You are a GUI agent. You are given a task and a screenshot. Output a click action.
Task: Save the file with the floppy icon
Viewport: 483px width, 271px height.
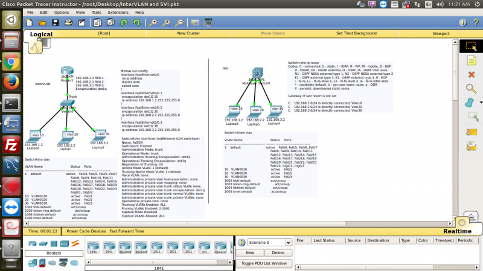(x=56, y=22)
